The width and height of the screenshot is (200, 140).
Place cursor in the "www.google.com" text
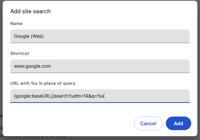pyautogui.click(x=32, y=66)
